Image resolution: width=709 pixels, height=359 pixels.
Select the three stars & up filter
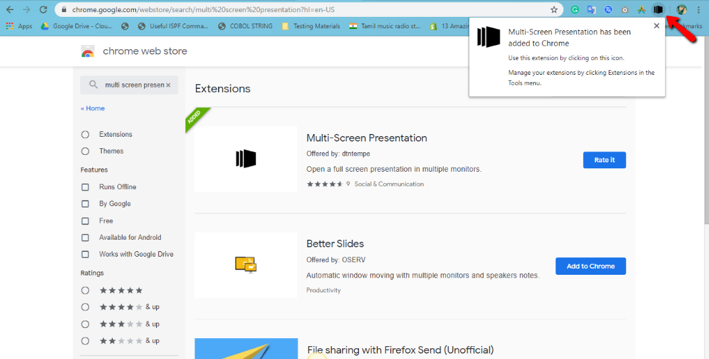coord(85,324)
